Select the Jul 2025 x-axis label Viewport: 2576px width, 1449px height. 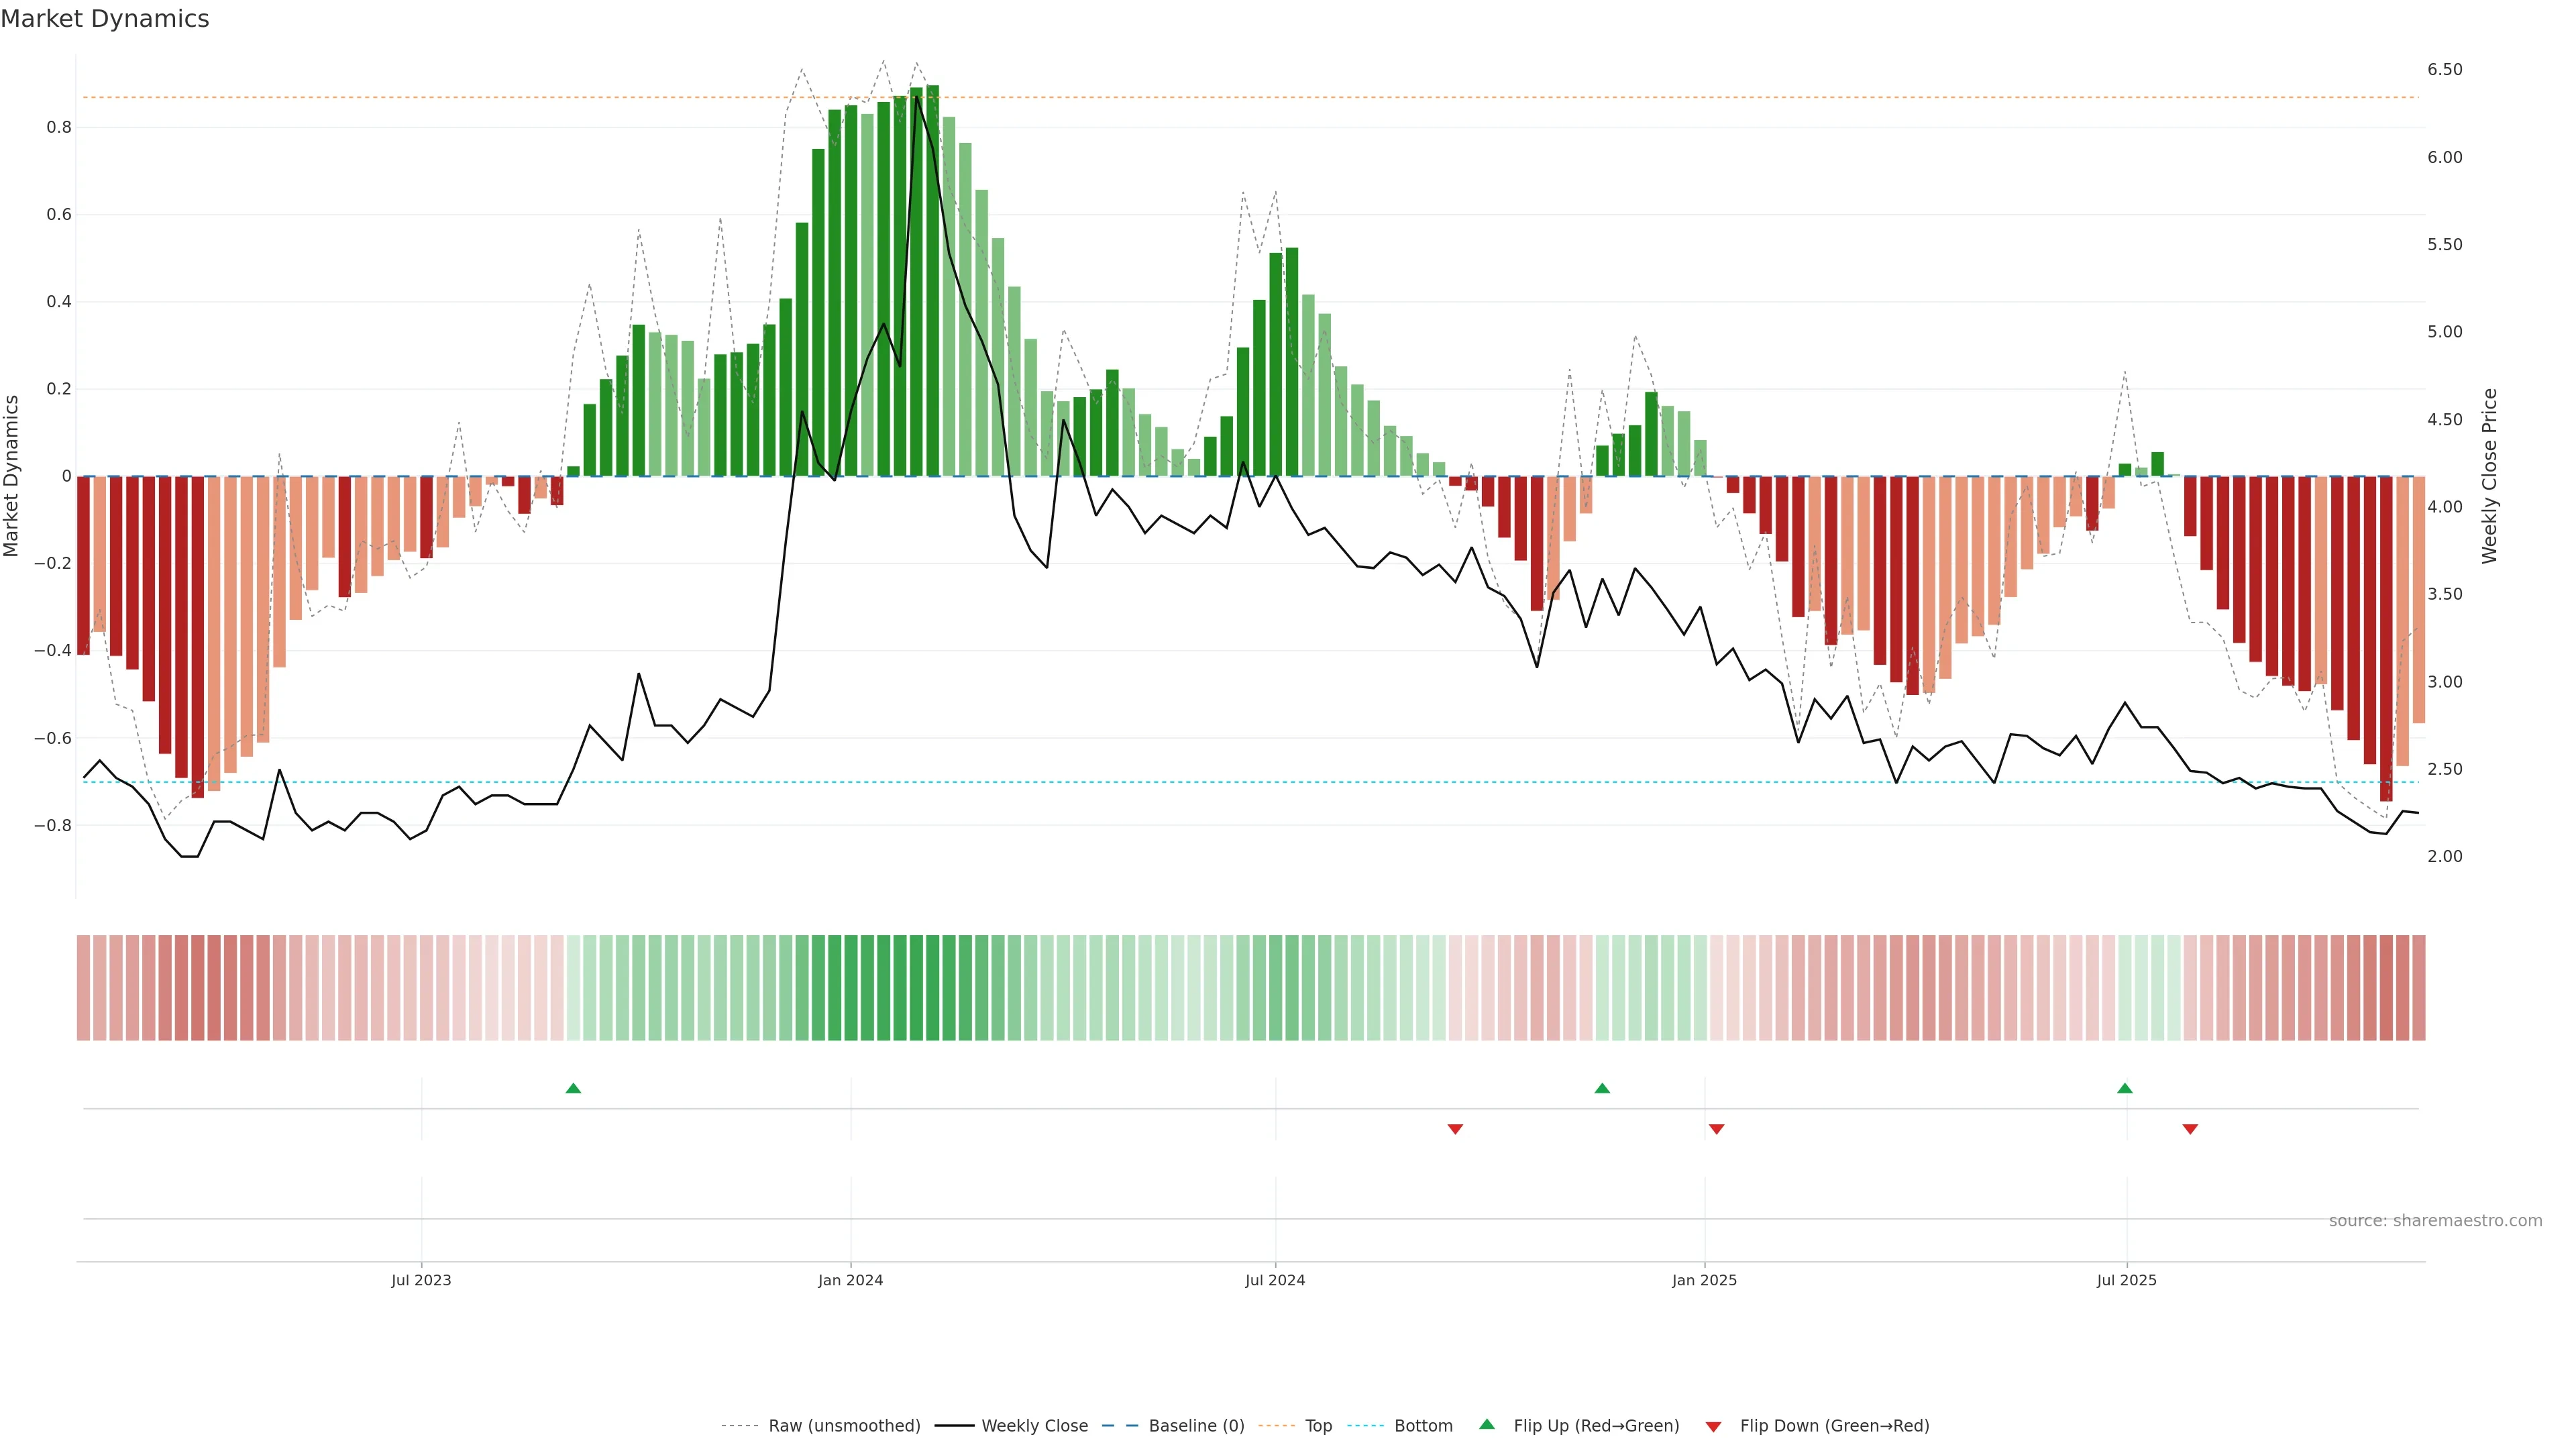[2126, 1280]
